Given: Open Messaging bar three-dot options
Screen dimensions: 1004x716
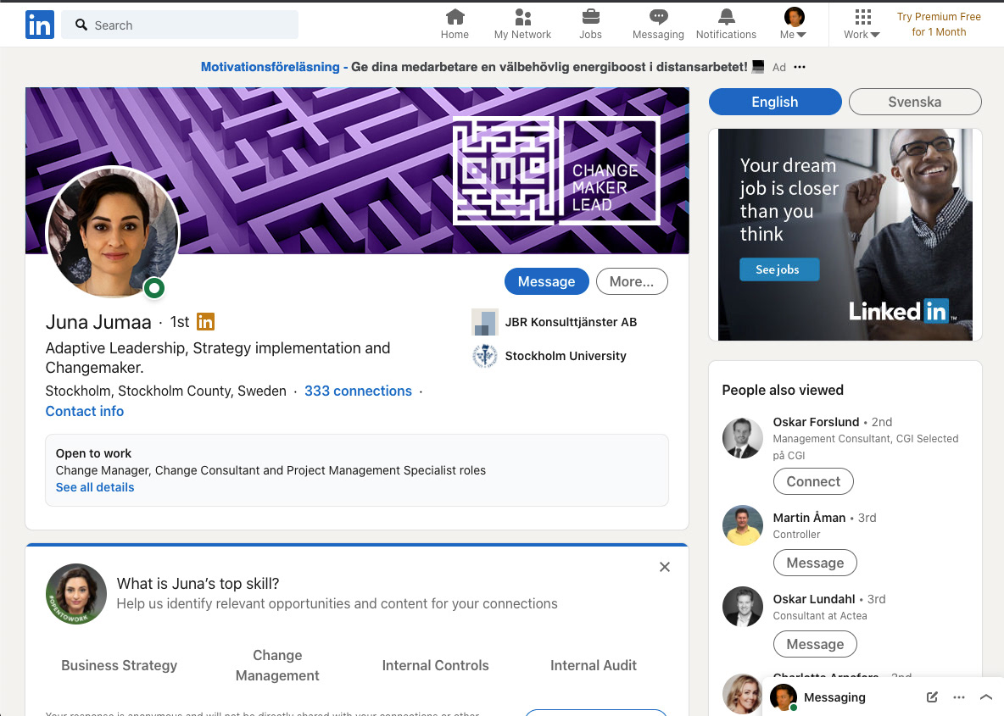Looking at the screenshot, I should coord(958,697).
